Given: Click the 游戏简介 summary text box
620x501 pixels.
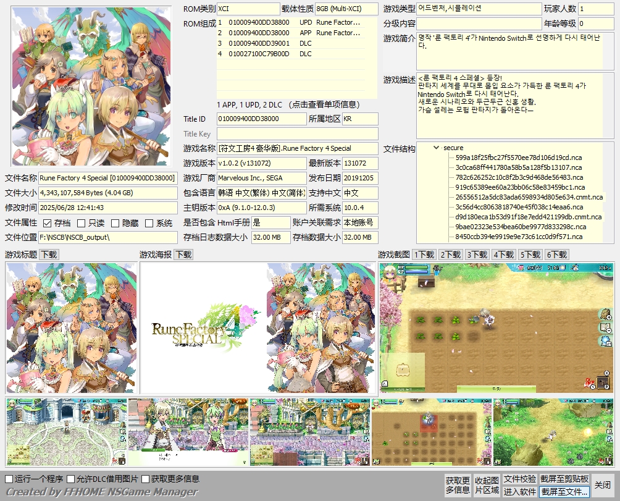Looking at the screenshot, I should [x=515, y=51].
